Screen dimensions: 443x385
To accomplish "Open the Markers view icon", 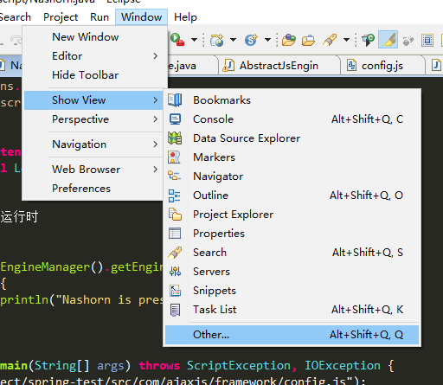I will (175, 157).
